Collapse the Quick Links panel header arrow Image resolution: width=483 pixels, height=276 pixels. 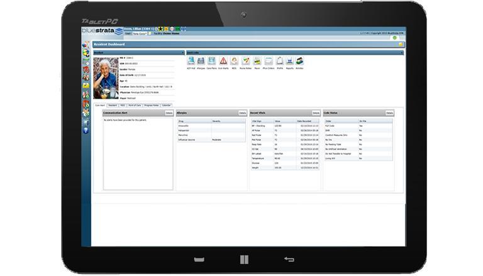click(x=402, y=53)
